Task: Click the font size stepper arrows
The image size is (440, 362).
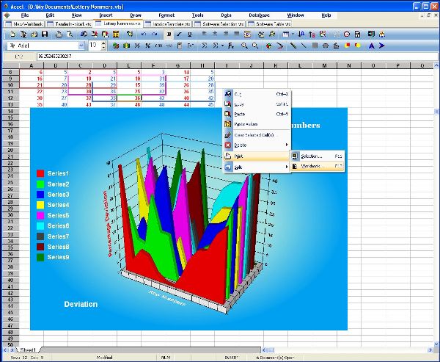Action: click(103, 46)
